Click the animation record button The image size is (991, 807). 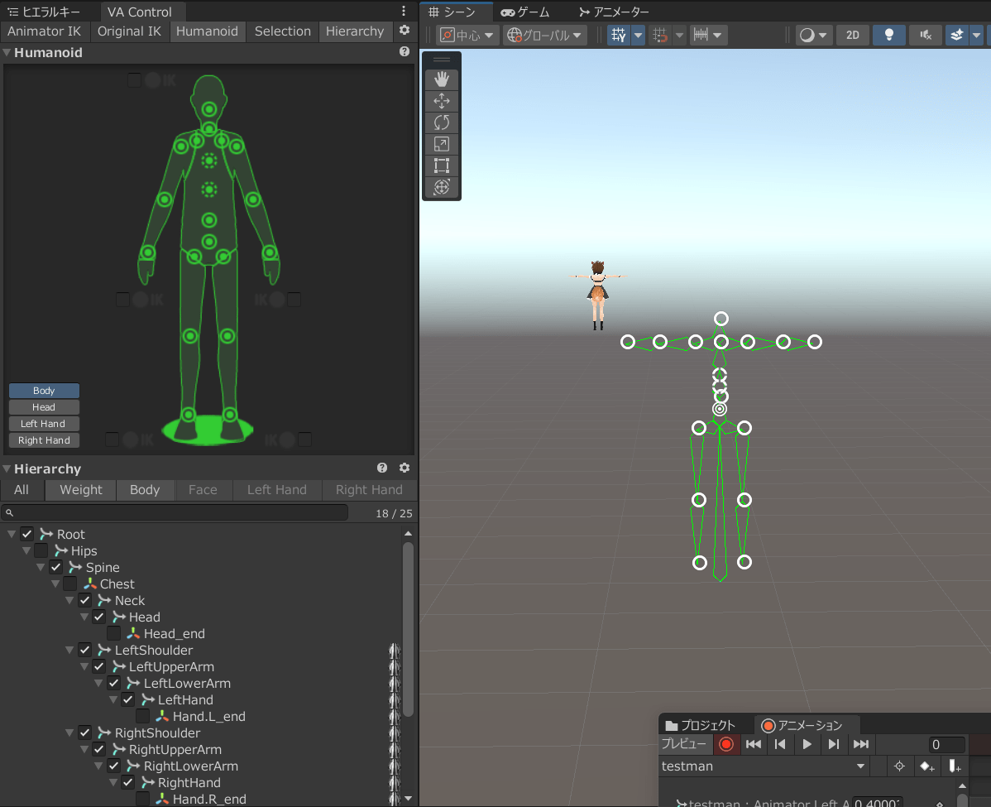click(x=726, y=744)
